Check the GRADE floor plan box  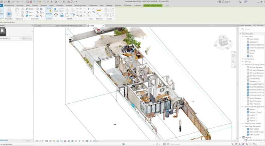point(248,50)
